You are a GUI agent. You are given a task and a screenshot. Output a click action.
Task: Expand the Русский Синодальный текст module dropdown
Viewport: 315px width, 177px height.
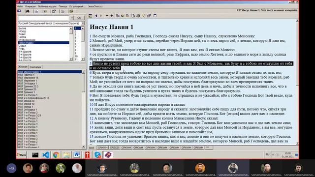coord(83,24)
